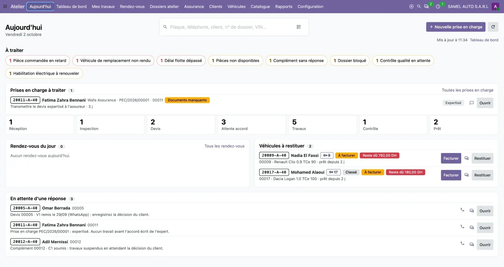Click the search field for plaque or client
The image size is (504, 267).
[234, 27]
